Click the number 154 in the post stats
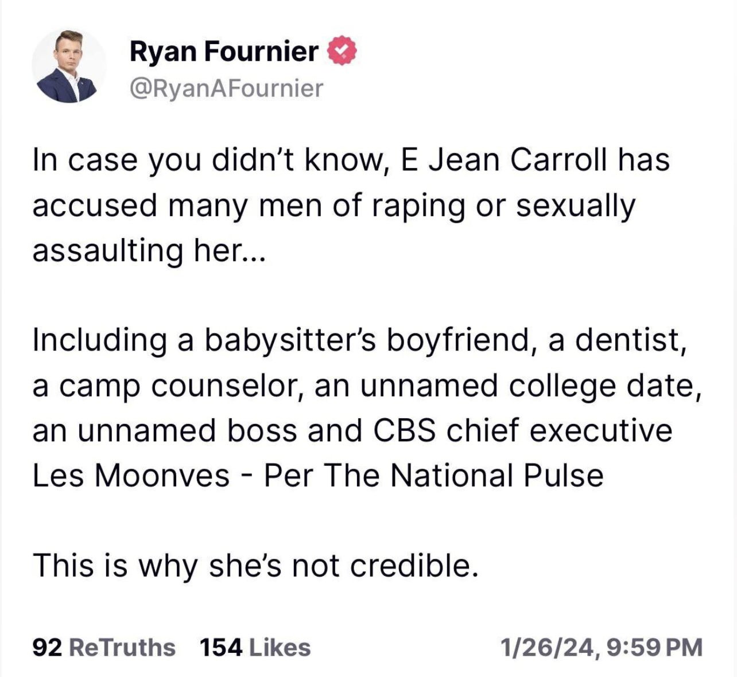This screenshot has height=677, width=737. point(221,647)
